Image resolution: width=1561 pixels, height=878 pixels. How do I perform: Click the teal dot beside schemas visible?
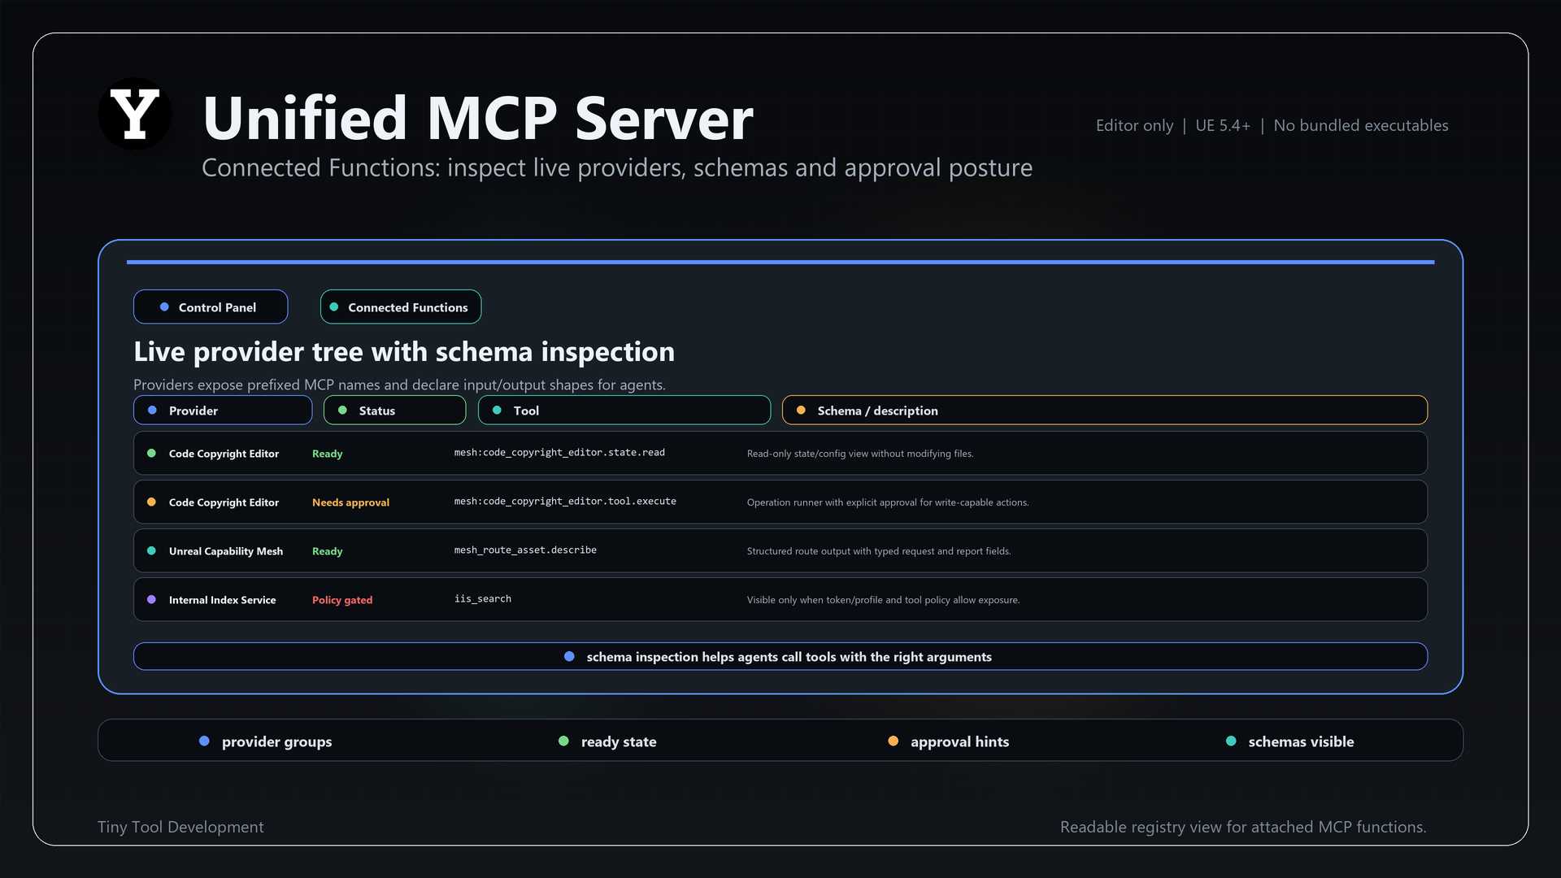[1231, 741]
